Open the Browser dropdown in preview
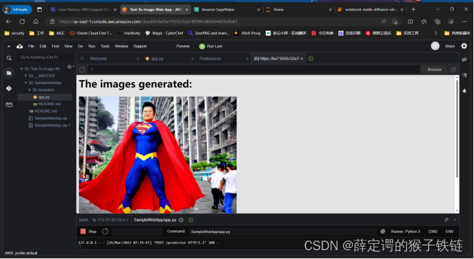This screenshot has width=474, height=259. point(434,70)
